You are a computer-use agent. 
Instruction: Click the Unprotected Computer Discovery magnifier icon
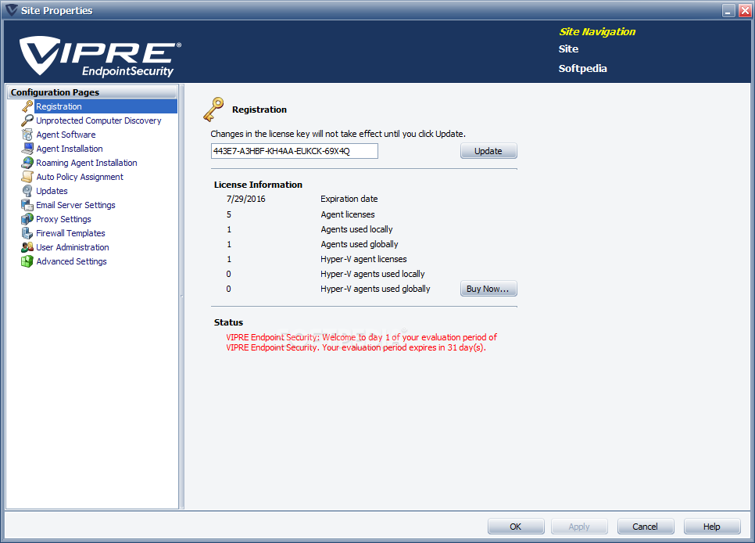point(27,120)
